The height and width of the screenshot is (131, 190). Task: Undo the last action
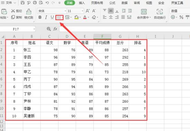tap(47, 3)
